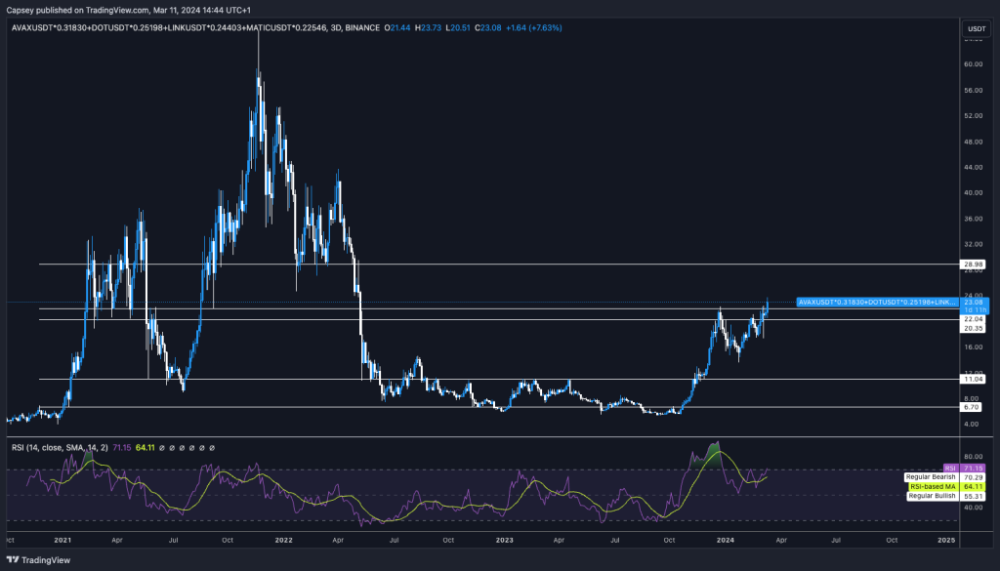Click the high value H23.73
The width and height of the screenshot is (1000, 571).
tap(428, 28)
